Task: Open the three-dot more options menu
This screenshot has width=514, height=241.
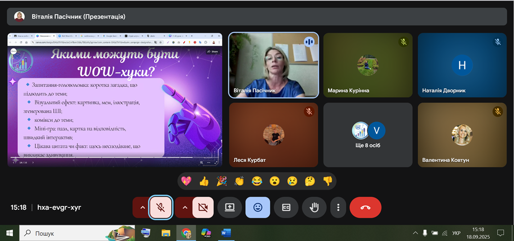Action: click(x=338, y=207)
